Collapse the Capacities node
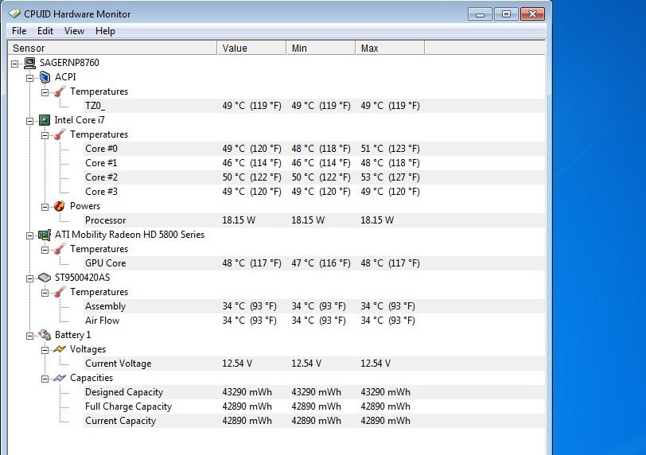The height and width of the screenshot is (455, 646). 45,379
